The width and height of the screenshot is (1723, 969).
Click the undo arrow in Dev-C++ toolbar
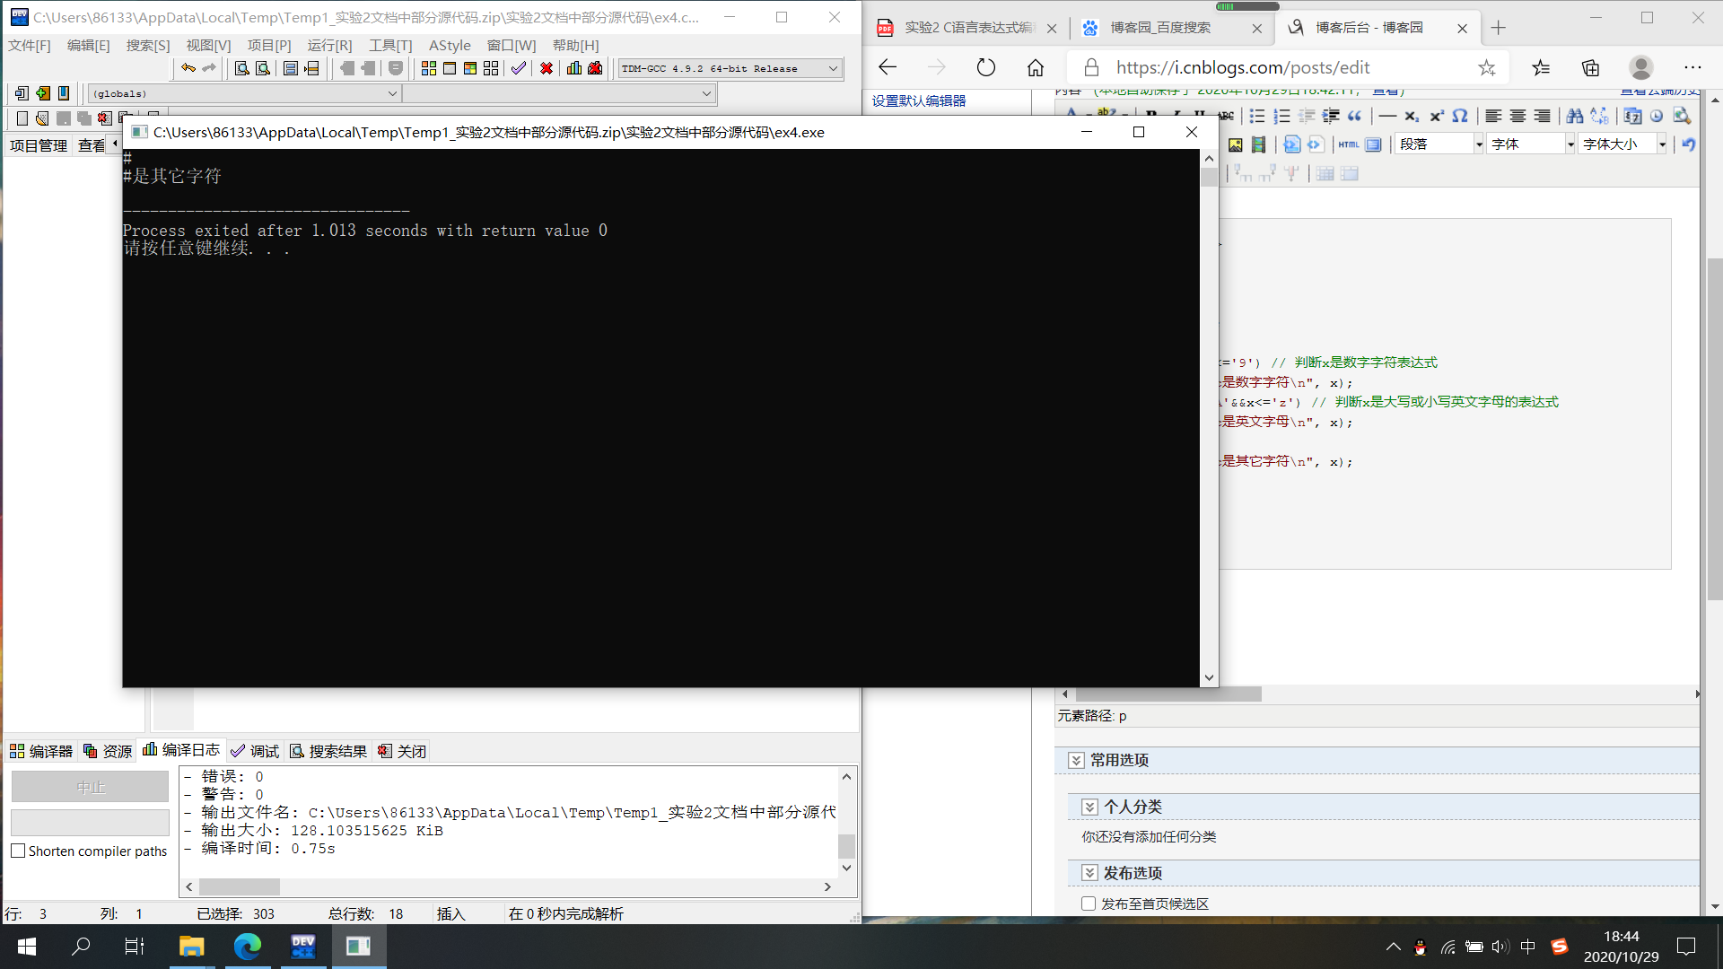point(188,68)
